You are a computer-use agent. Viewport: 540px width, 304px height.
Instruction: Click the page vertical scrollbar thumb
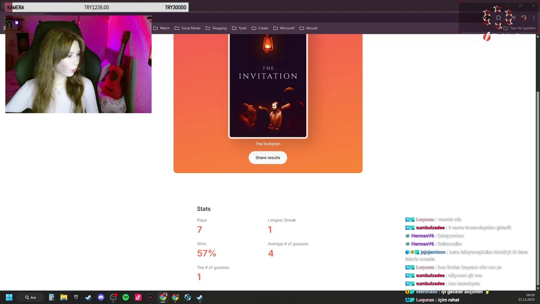(x=537, y=188)
